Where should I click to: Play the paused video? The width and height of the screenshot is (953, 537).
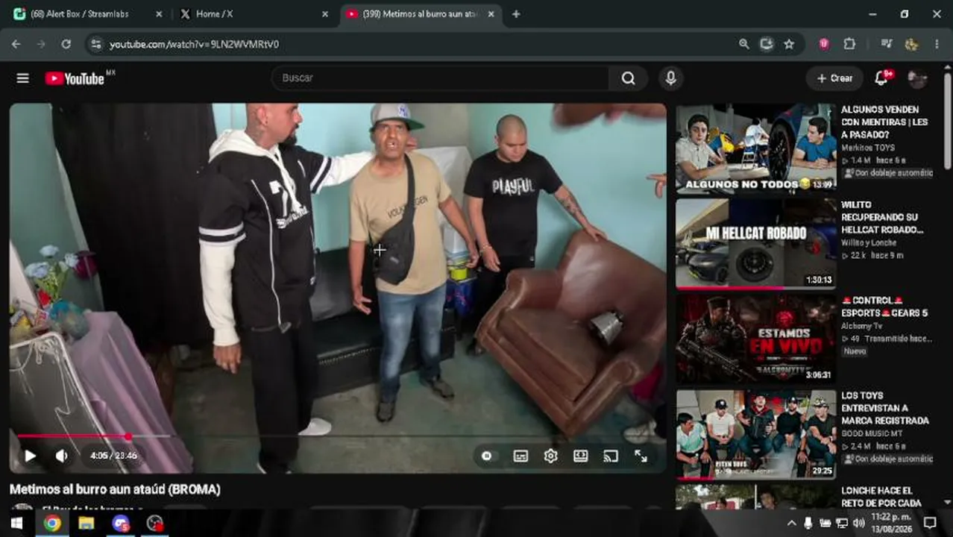coord(30,456)
